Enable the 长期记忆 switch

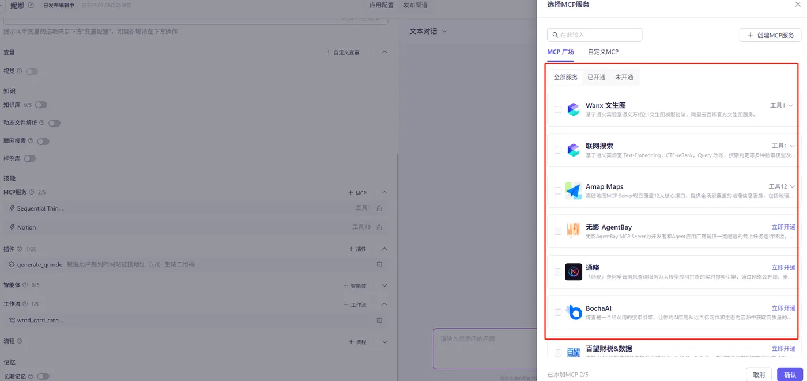pos(43,376)
